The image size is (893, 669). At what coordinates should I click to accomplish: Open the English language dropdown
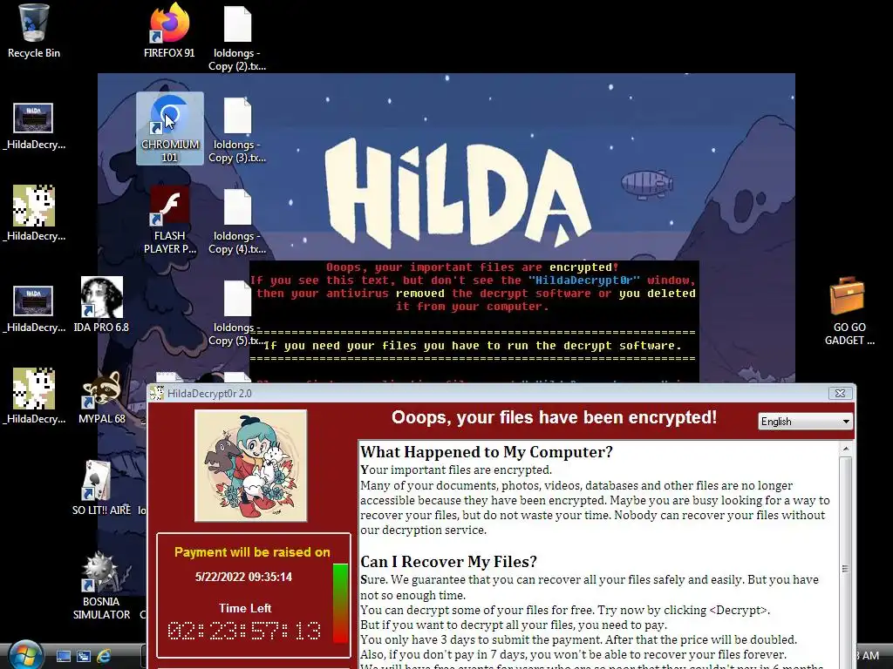coord(805,421)
